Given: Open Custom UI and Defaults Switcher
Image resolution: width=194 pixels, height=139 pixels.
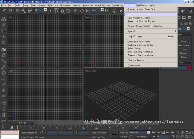Looking at the screenshot, I should pyautogui.click(x=151, y=26).
